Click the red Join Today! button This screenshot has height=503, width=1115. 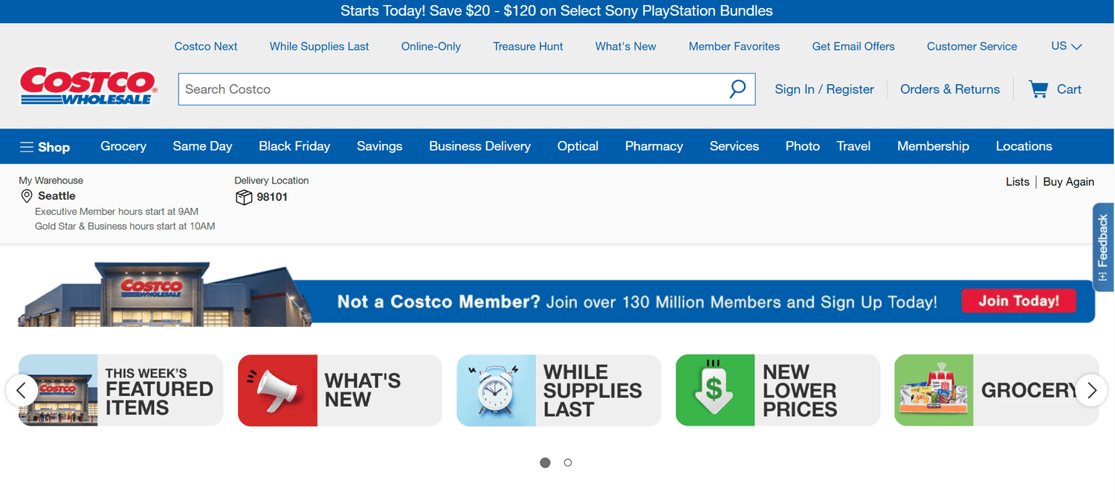click(1018, 301)
